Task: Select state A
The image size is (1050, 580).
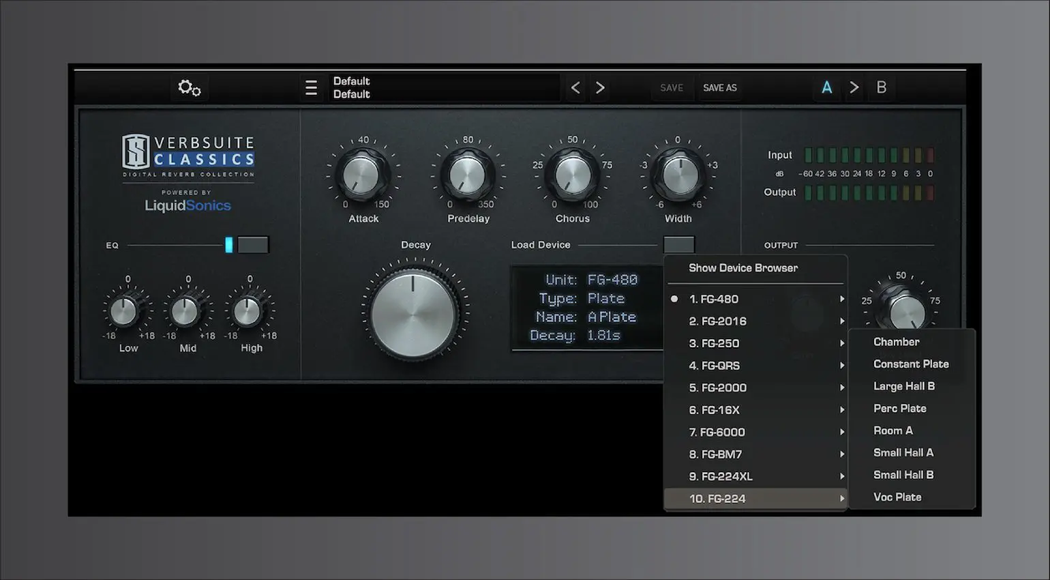Action: pyautogui.click(x=826, y=87)
